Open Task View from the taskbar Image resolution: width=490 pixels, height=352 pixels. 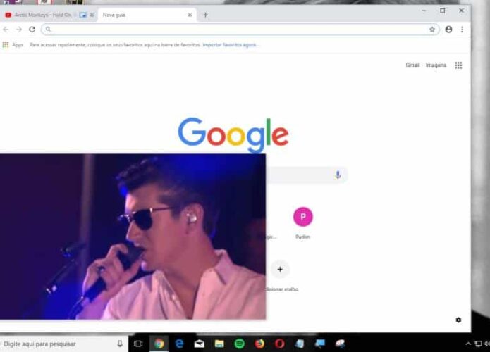pos(138,344)
